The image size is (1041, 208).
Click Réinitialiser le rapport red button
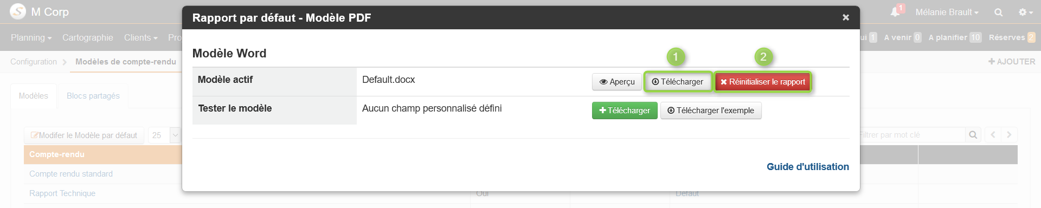(763, 82)
